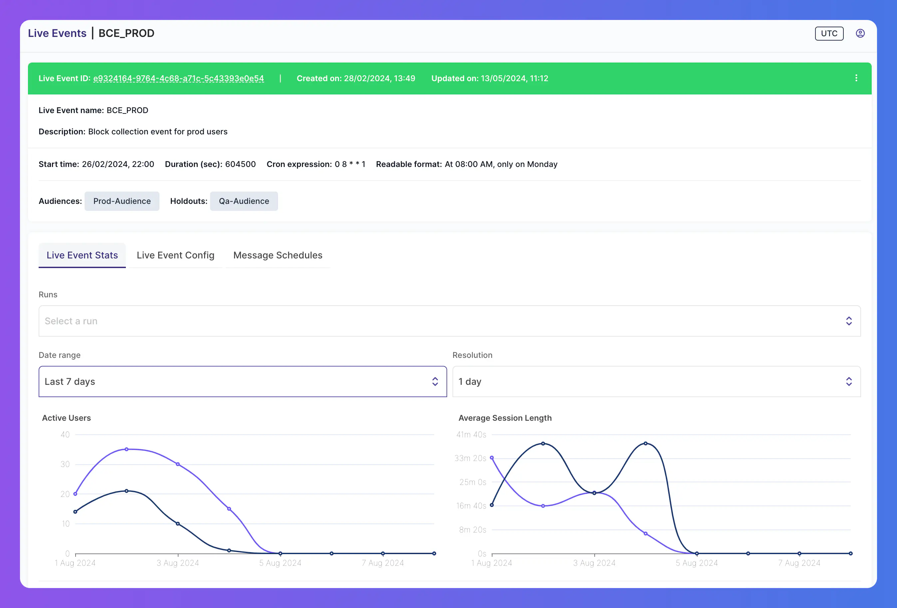Click the 5 Aug 2024 label on session chart

(697, 563)
